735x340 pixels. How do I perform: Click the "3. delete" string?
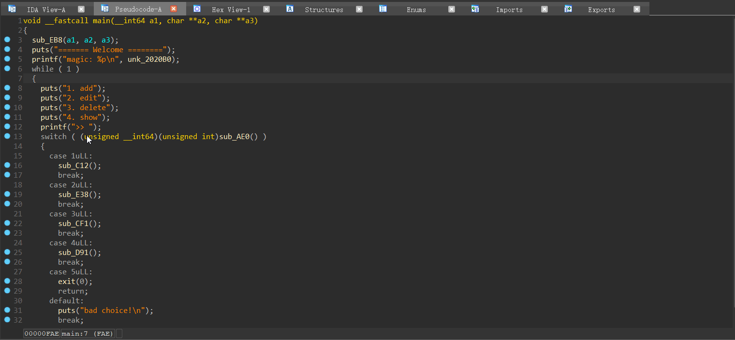pos(86,108)
